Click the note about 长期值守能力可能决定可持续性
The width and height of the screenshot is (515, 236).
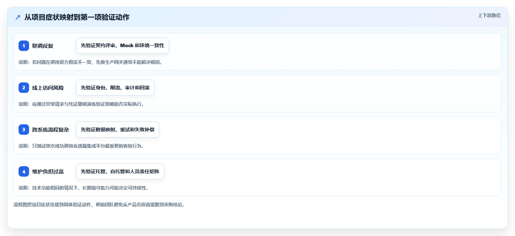[84, 188]
